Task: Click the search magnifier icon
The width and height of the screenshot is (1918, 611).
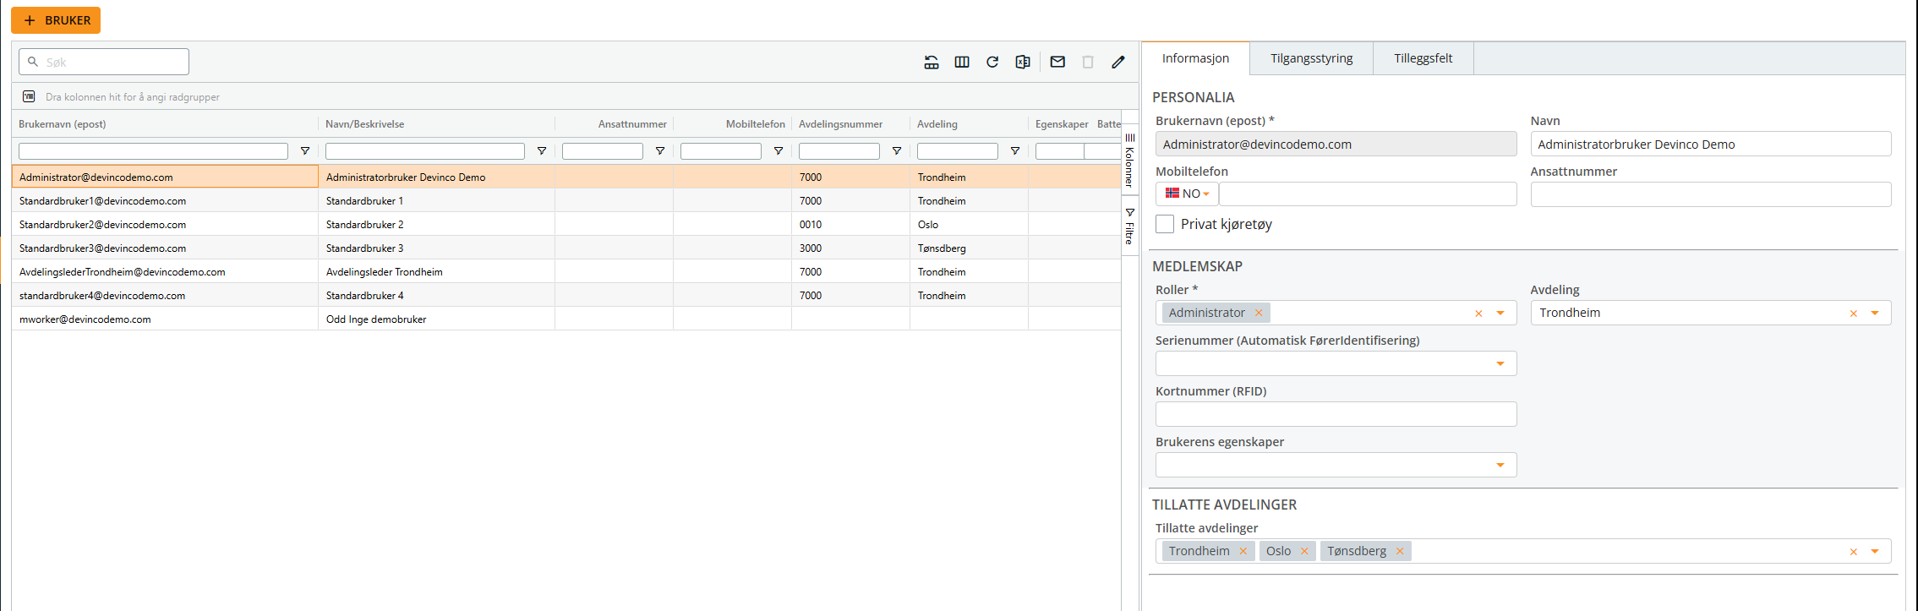Action: pos(33,62)
